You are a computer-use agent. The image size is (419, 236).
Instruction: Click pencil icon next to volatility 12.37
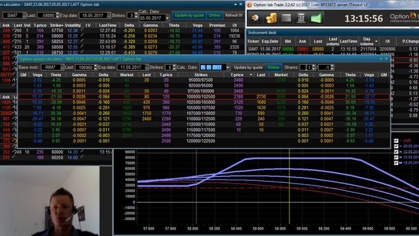pyautogui.click(x=82, y=41)
